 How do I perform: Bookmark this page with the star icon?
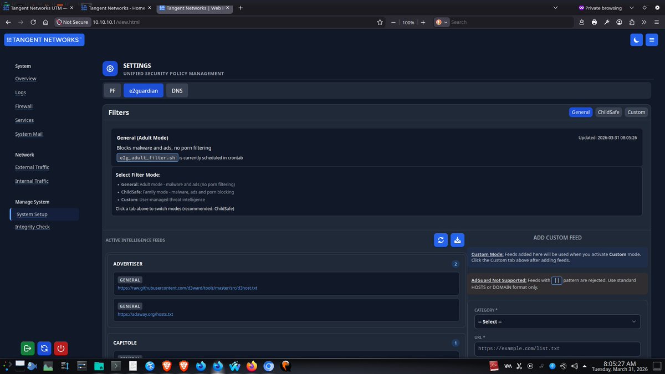click(380, 22)
